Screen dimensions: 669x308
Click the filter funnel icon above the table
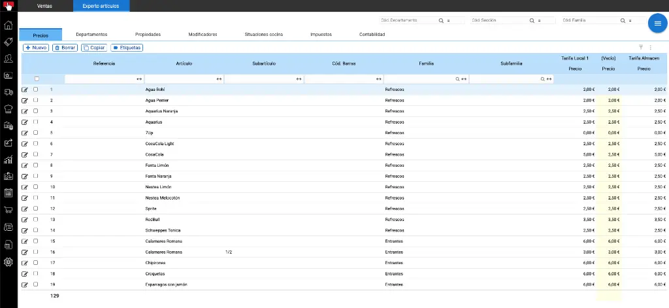tap(641, 48)
